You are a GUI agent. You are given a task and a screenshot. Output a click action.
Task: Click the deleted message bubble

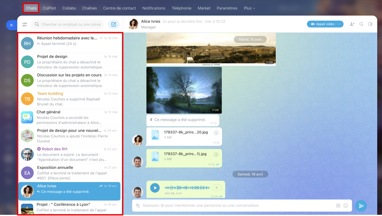pos(183,120)
